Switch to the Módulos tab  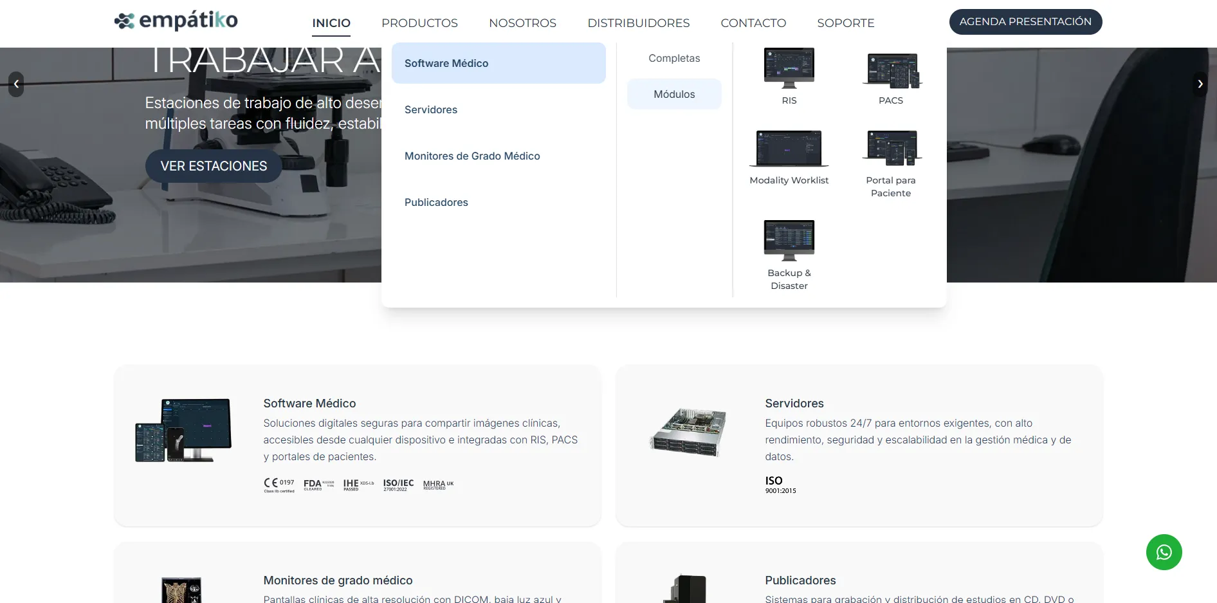pyautogui.click(x=674, y=94)
